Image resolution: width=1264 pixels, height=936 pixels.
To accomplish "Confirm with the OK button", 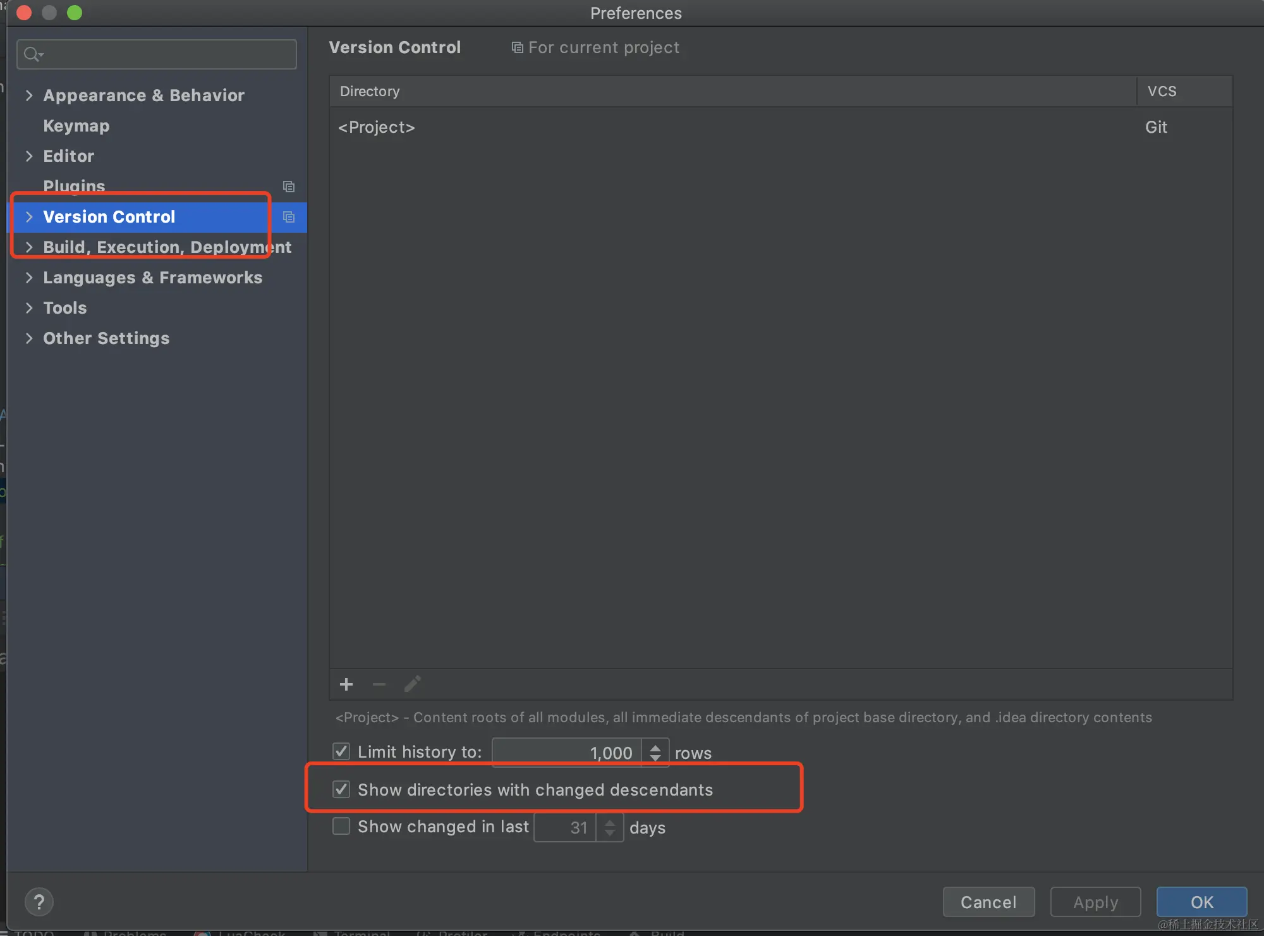I will [1201, 902].
